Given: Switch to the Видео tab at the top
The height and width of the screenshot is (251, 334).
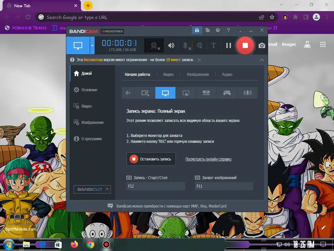Looking at the screenshot, I should coord(168,75).
